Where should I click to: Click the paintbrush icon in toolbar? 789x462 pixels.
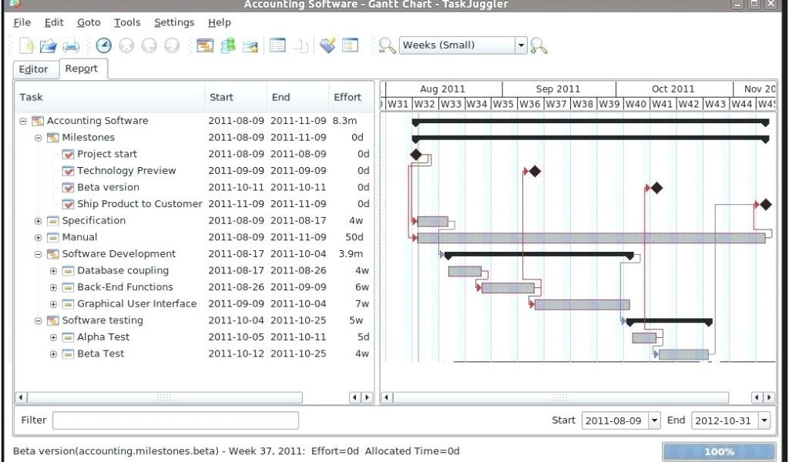(327, 45)
